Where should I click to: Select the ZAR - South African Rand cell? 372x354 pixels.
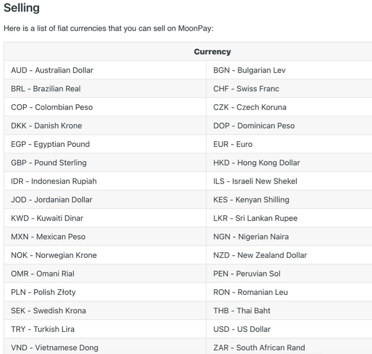tap(259, 348)
